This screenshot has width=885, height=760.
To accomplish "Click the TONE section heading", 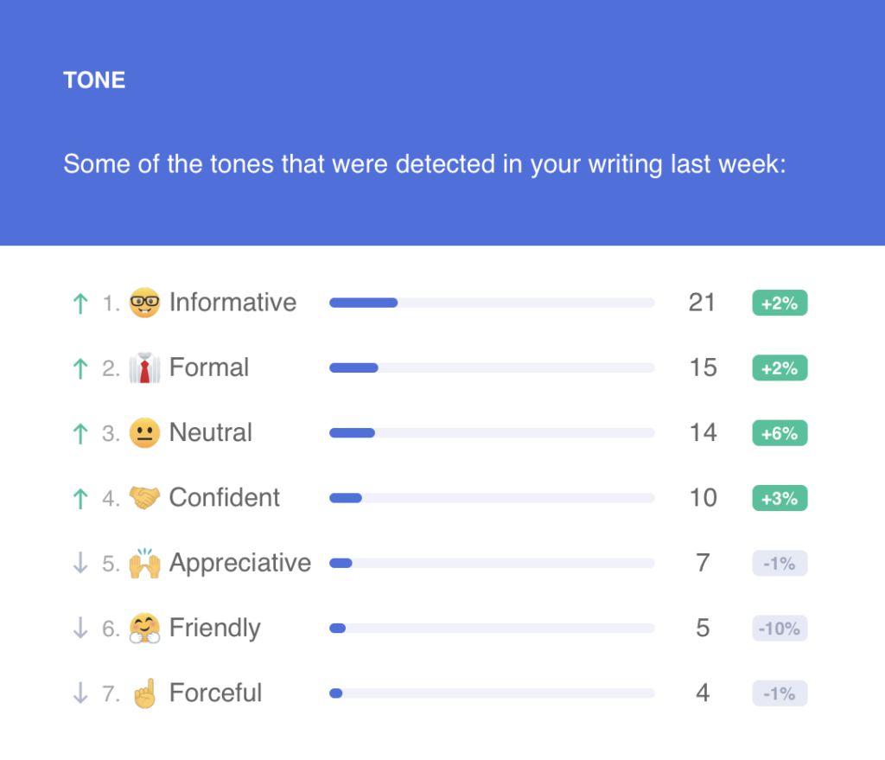I will click(x=94, y=80).
